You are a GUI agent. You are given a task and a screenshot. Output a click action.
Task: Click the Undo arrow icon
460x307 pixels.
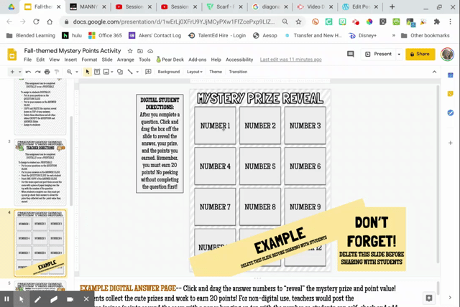pos(28,72)
